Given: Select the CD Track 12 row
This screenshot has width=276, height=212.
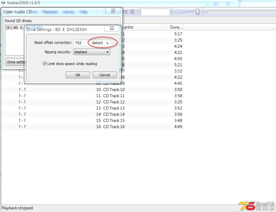Looking at the screenshot, I should coord(92,102).
